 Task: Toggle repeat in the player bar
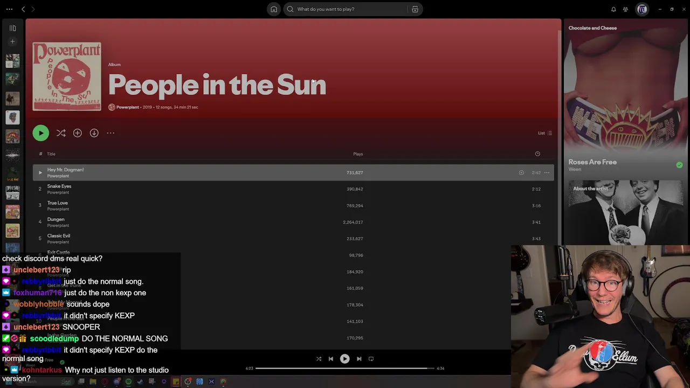click(x=371, y=359)
